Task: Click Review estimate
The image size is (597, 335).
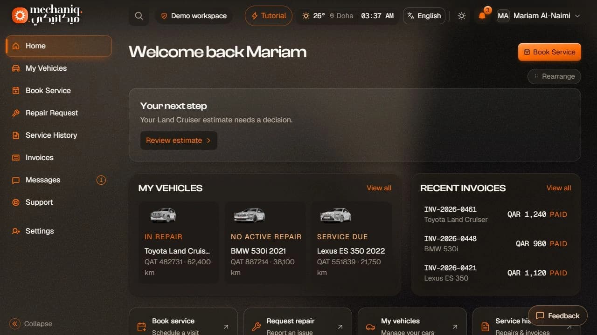Action: [179, 141]
